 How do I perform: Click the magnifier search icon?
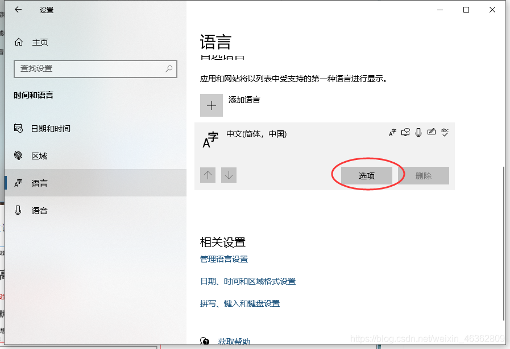click(x=169, y=69)
